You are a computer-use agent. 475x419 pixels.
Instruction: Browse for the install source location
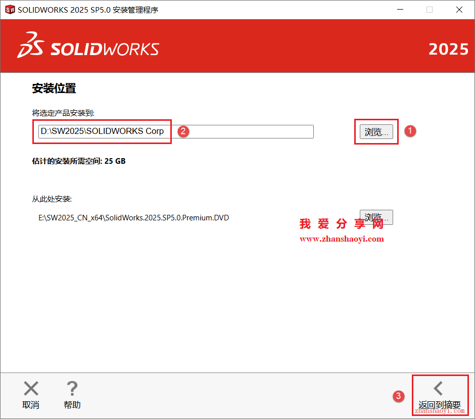(x=376, y=217)
